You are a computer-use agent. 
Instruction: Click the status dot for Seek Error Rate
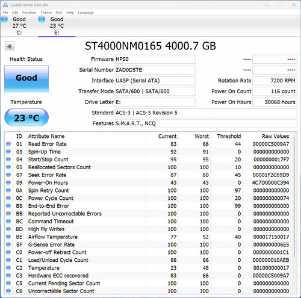8,175
